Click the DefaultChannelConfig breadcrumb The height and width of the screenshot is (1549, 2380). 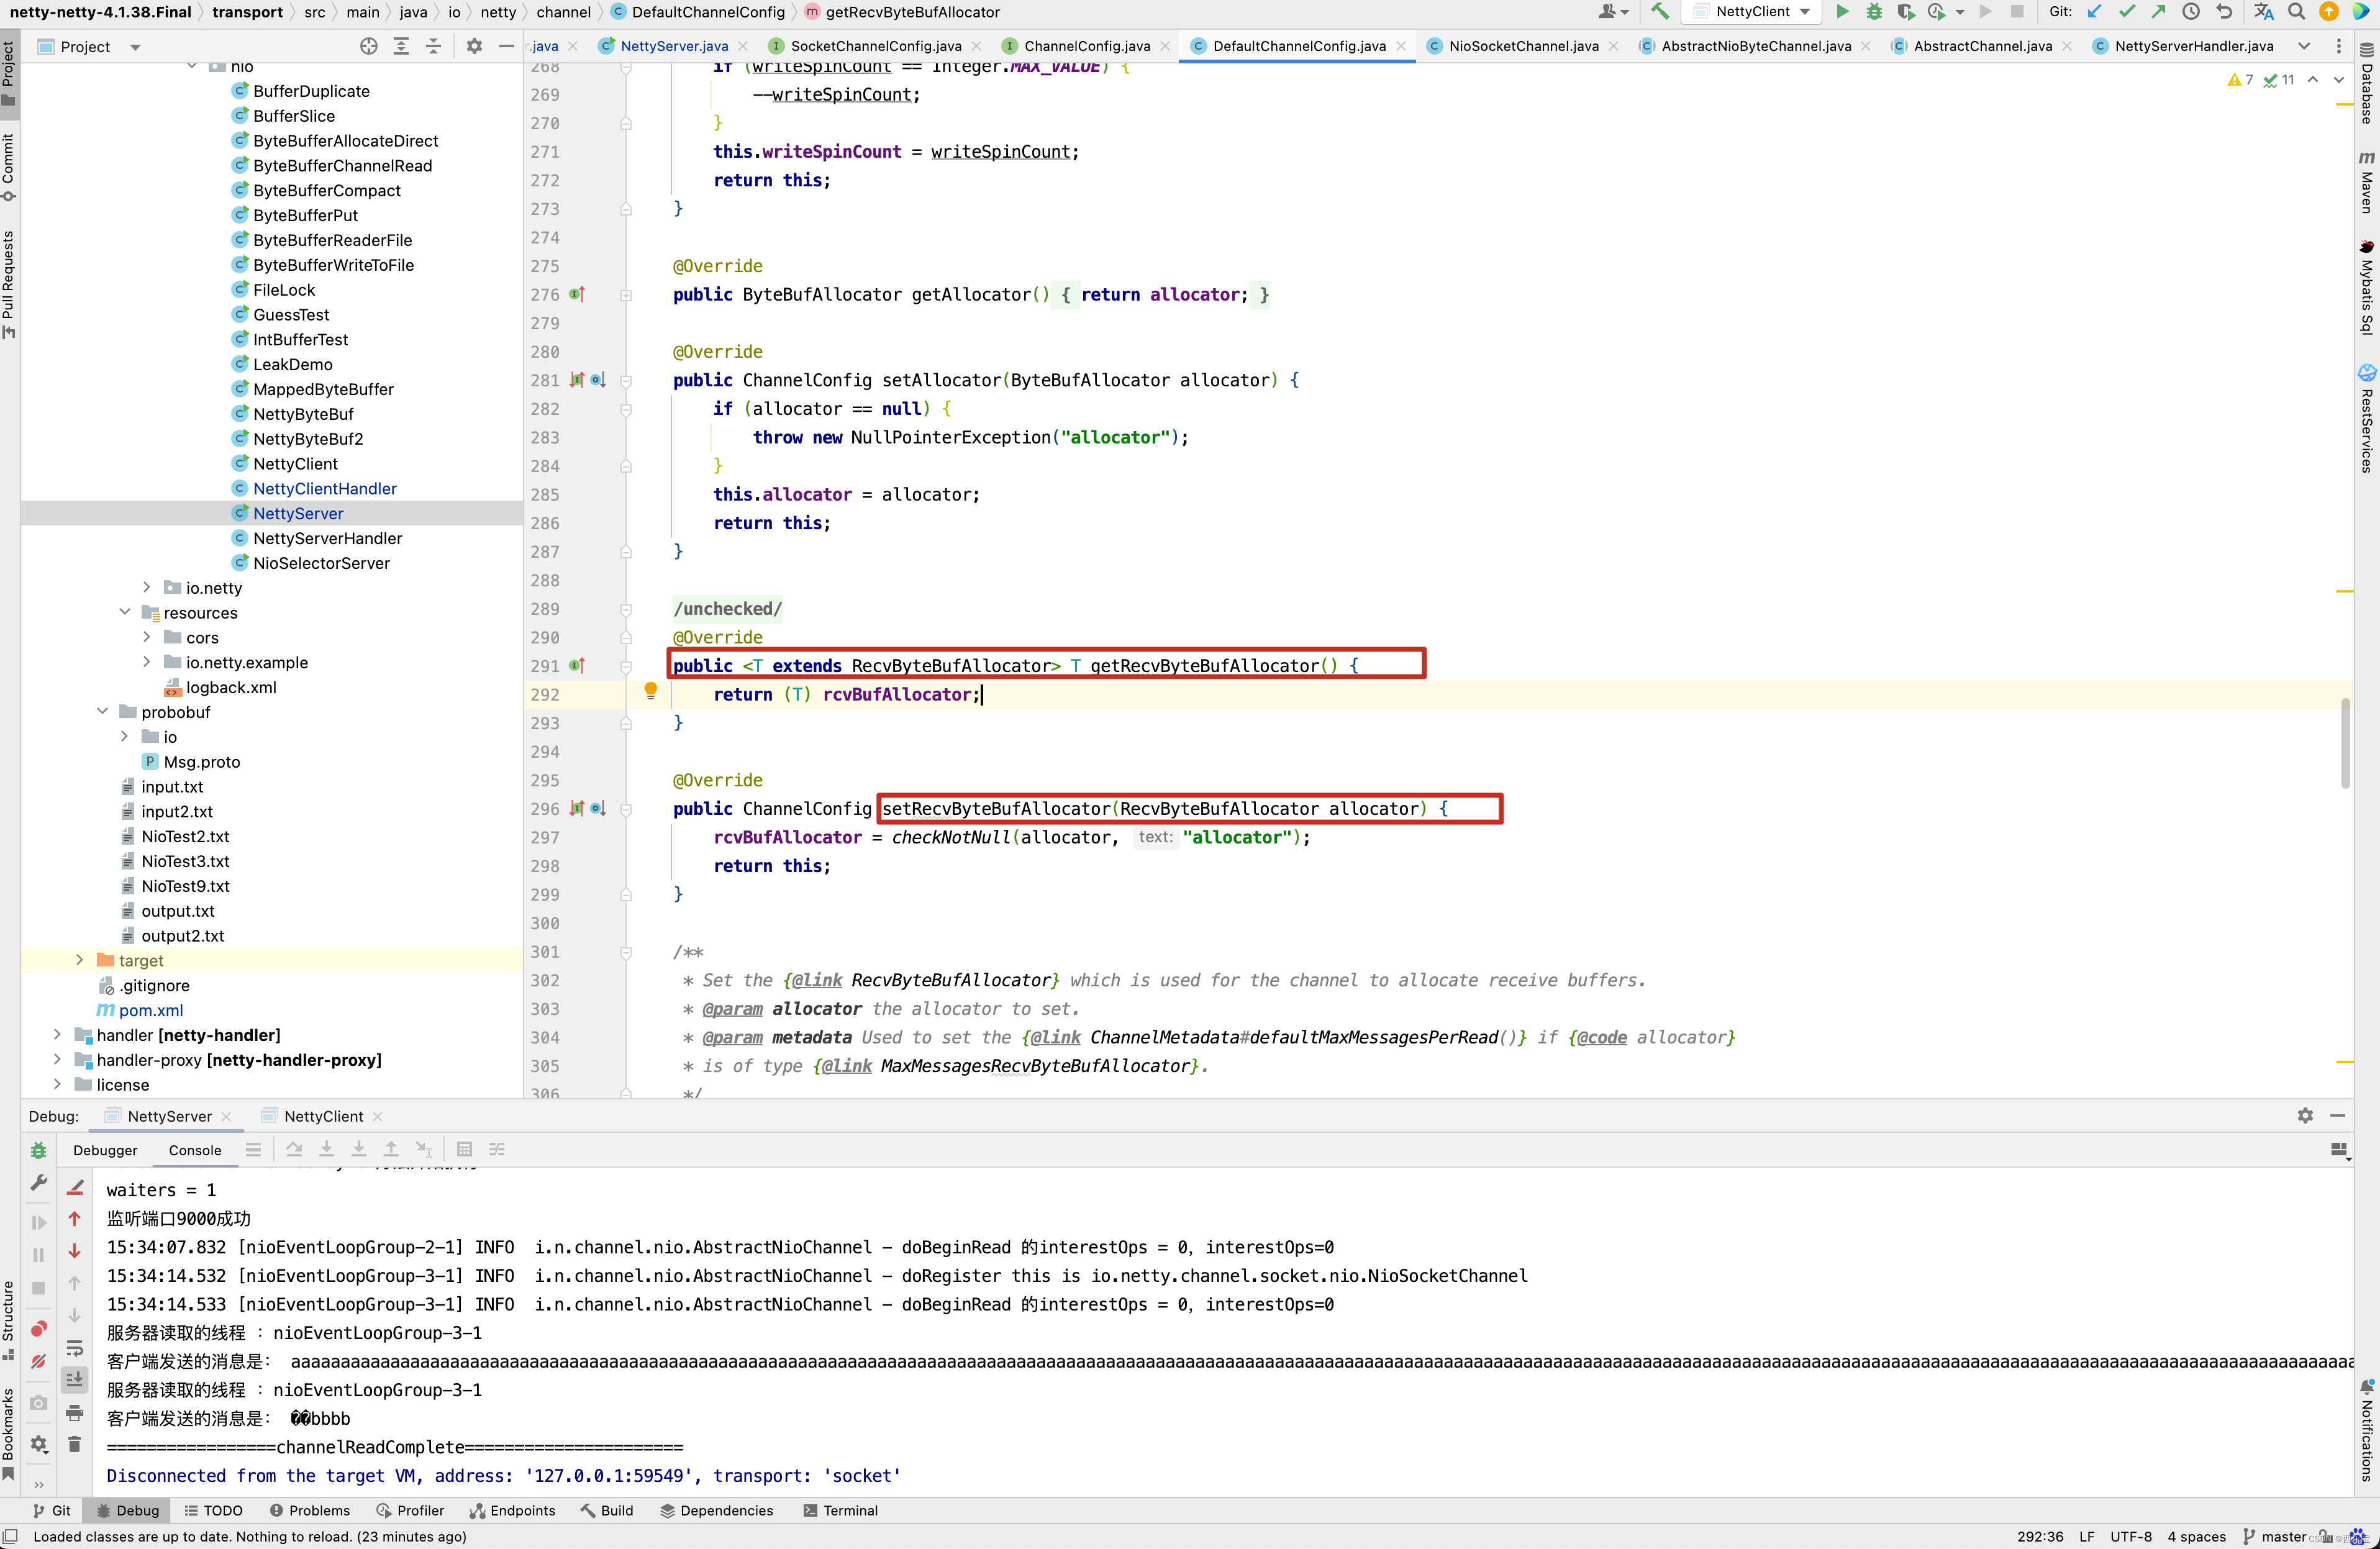tap(708, 12)
